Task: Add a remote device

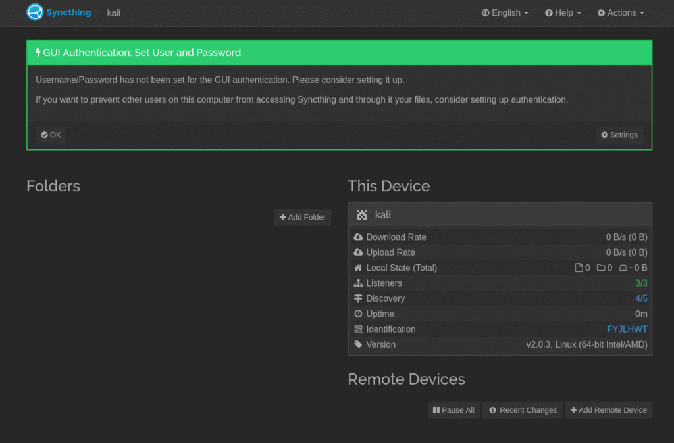Action: pos(609,410)
